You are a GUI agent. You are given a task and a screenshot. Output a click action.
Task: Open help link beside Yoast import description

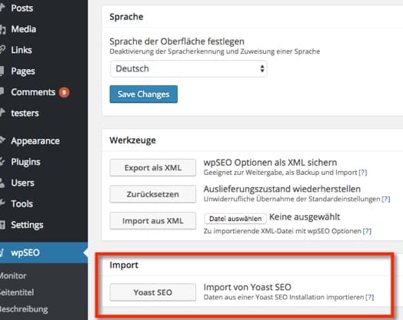(370, 297)
